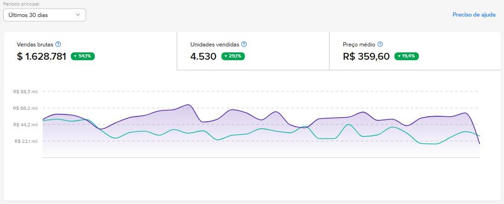The image size is (504, 204).
Task: Click the $ 1.628.781 gross sales value
Action: click(41, 57)
